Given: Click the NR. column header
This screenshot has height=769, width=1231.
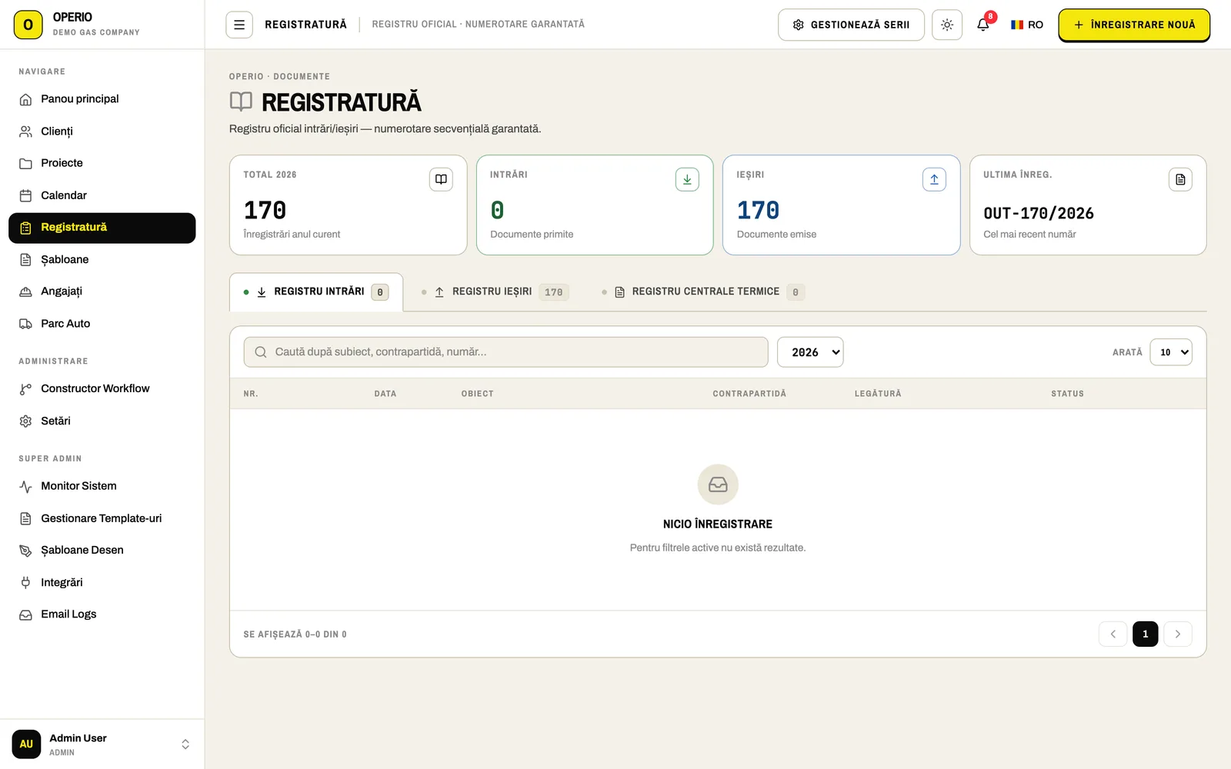Looking at the screenshot, I should point(251,394).
